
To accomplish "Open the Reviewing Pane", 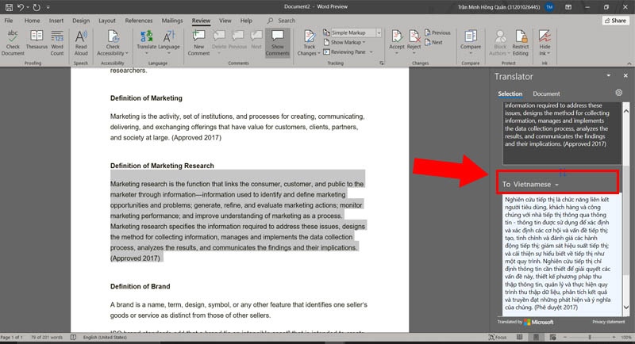I will pos(344,52).
